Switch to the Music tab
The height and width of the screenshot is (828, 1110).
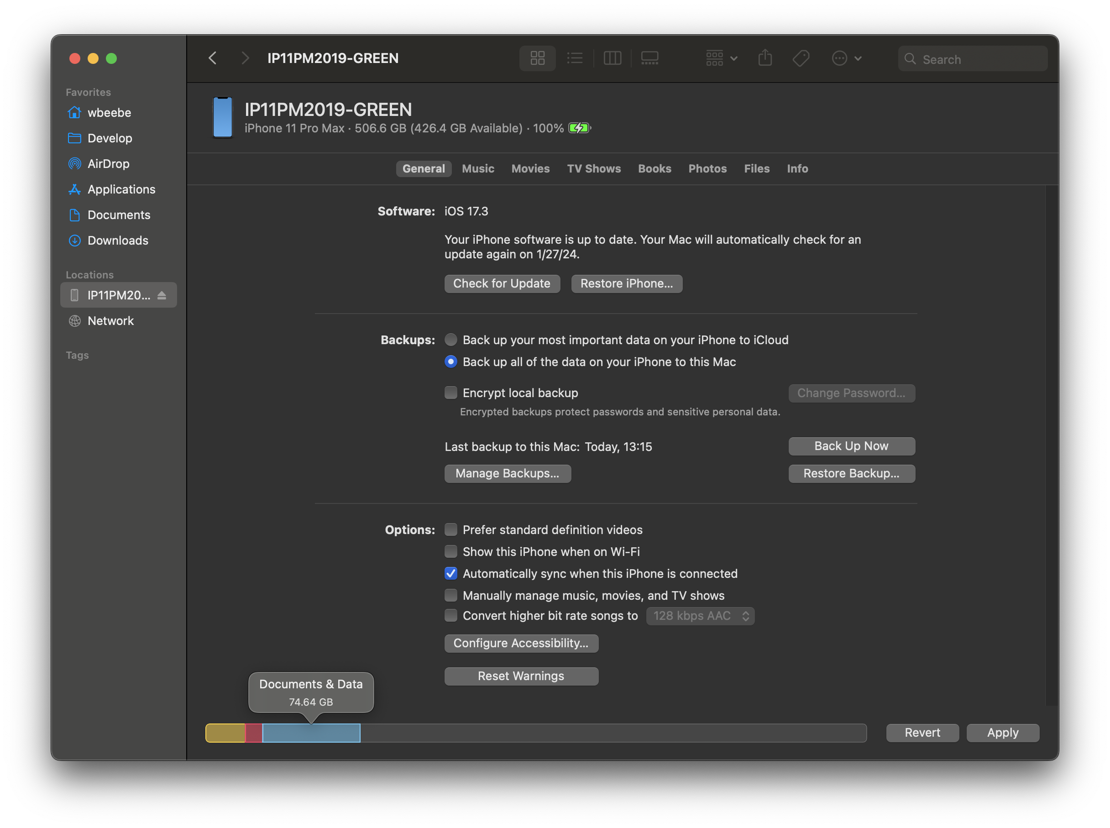477,168
